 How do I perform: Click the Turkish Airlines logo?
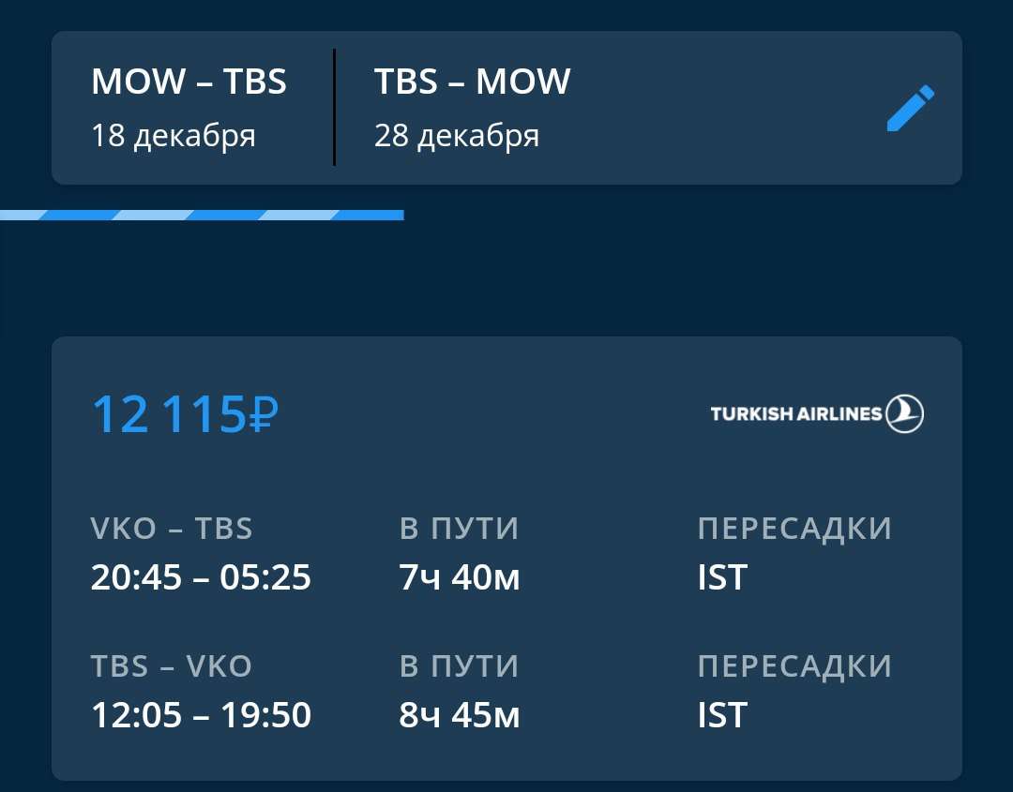click(x=816, y=413)
